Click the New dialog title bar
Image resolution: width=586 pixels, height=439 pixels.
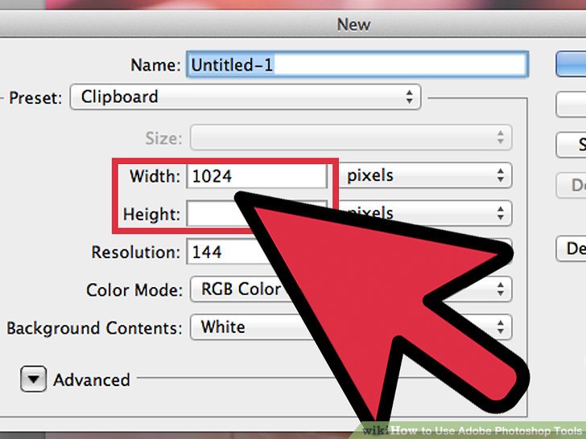[x=293, y=25]
